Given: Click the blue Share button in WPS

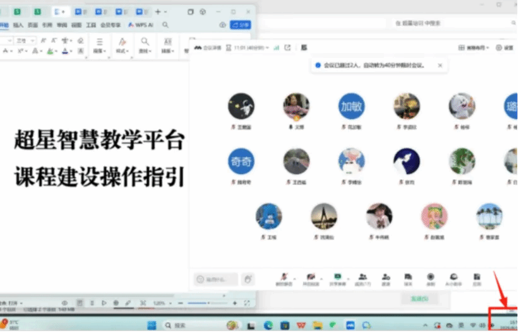Looking at the screenshot, I should 241,25.
